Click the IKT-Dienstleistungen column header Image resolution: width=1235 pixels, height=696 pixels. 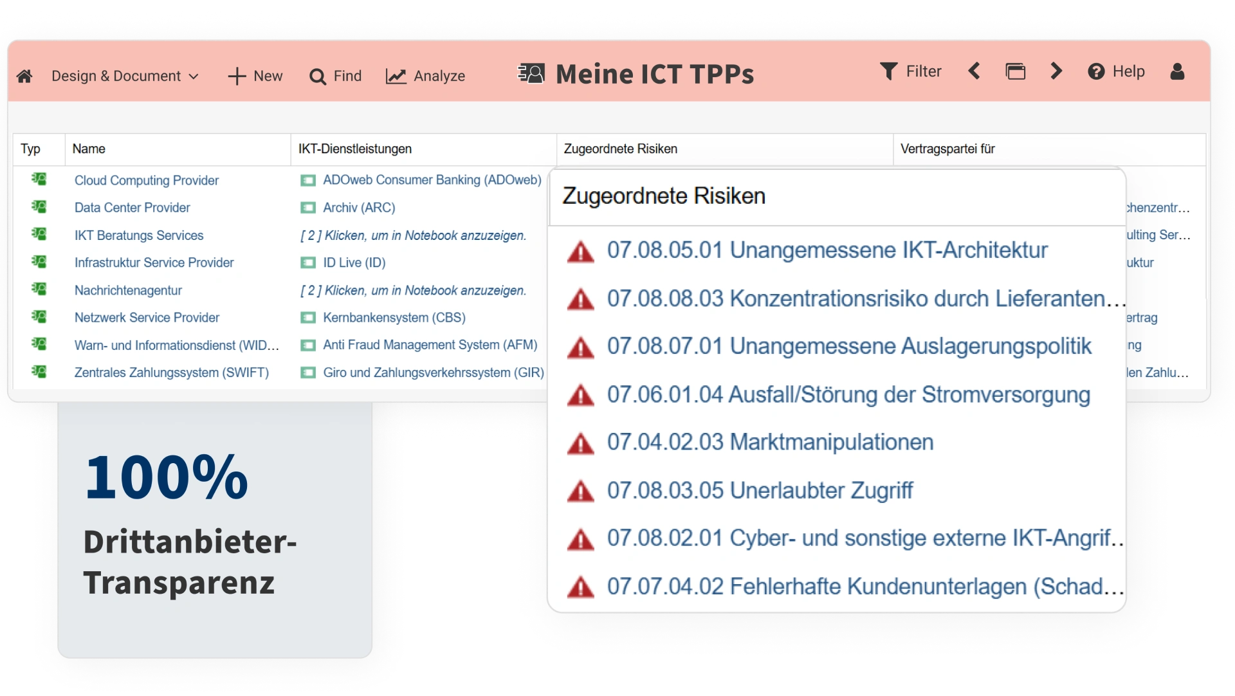354,149
